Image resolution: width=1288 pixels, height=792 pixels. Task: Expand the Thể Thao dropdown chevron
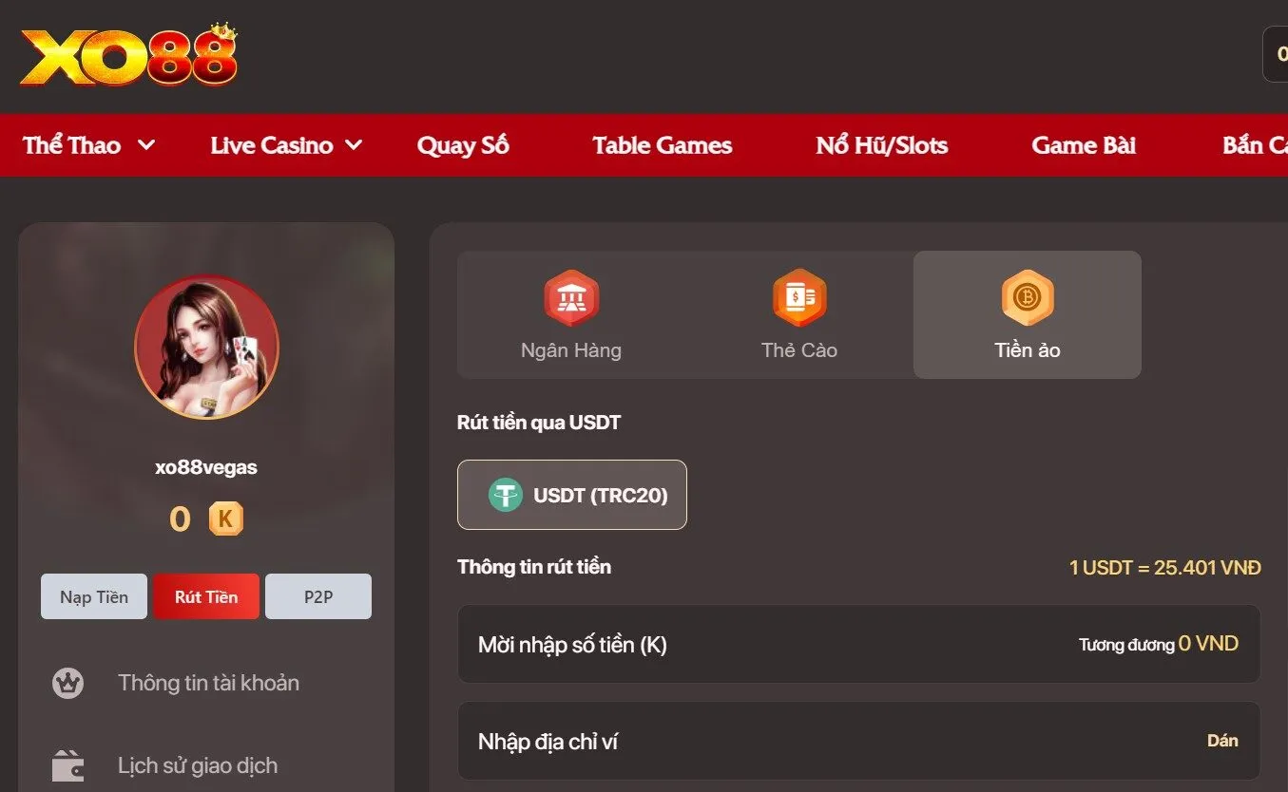146,145
